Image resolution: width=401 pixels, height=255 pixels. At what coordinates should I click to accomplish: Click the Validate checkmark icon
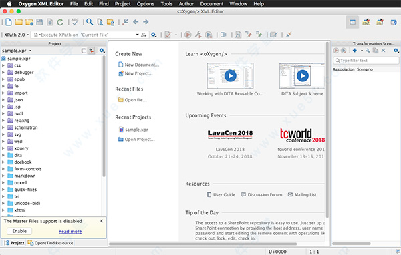(168, 35)
